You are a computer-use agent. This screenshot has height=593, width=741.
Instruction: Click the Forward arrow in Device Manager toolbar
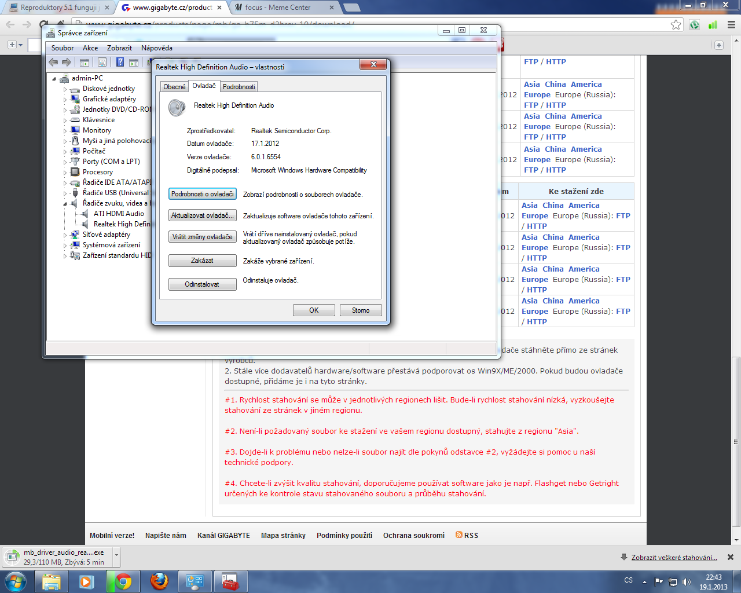pyautogui.click(x=67, y=63)
